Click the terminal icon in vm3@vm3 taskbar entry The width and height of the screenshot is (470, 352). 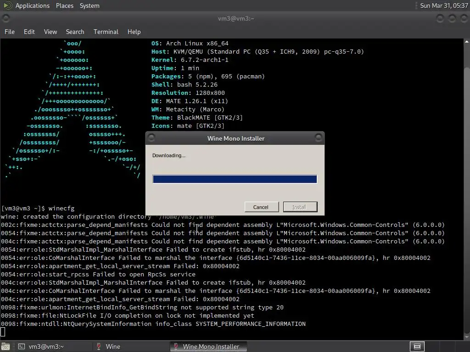22,346
